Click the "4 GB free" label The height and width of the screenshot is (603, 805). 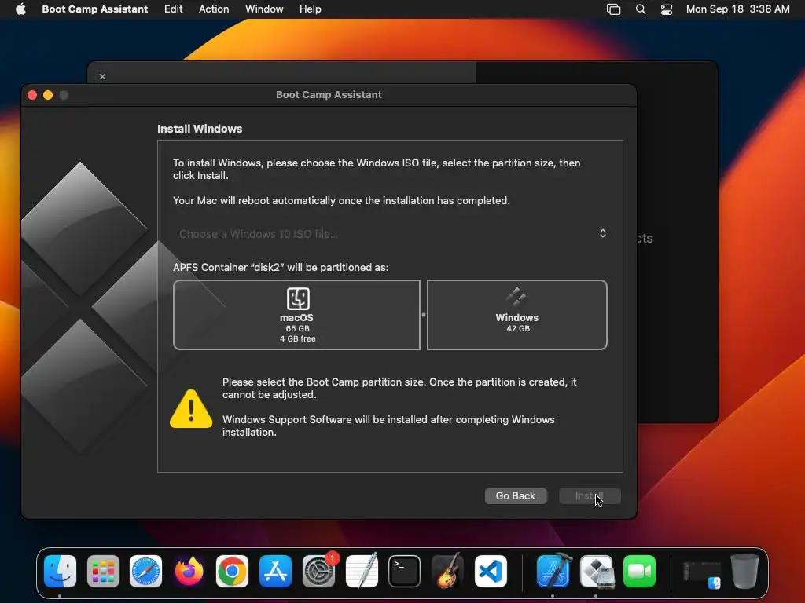coord(298,339)
